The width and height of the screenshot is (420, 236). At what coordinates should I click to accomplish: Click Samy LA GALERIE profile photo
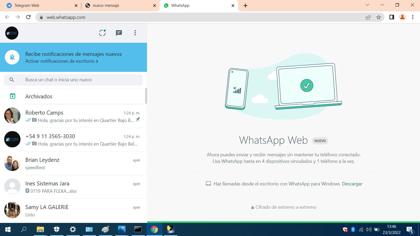12,210
